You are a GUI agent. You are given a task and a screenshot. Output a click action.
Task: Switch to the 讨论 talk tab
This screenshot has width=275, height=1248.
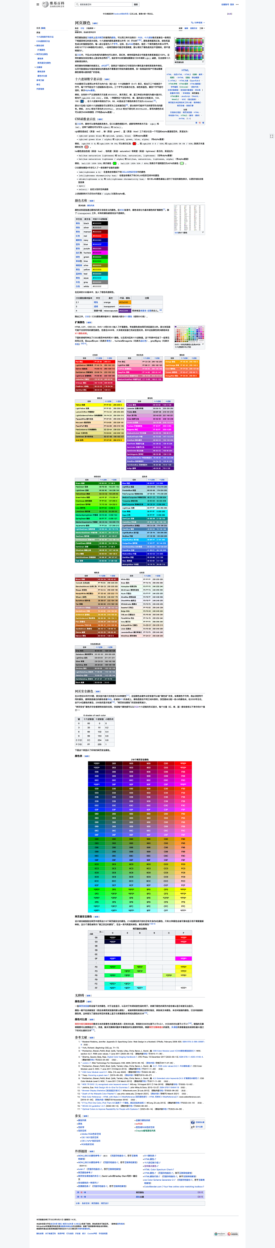pos(82,28)
